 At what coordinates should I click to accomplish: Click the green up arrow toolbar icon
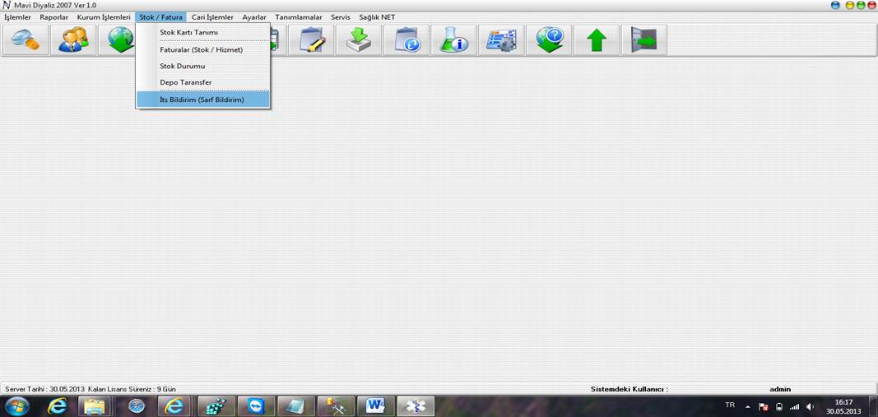(x=597, y=40)
